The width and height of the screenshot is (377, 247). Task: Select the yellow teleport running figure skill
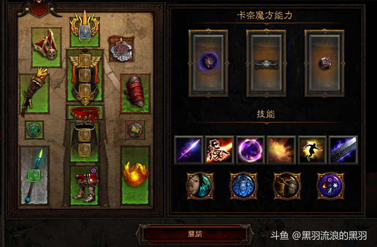[312, 150]
